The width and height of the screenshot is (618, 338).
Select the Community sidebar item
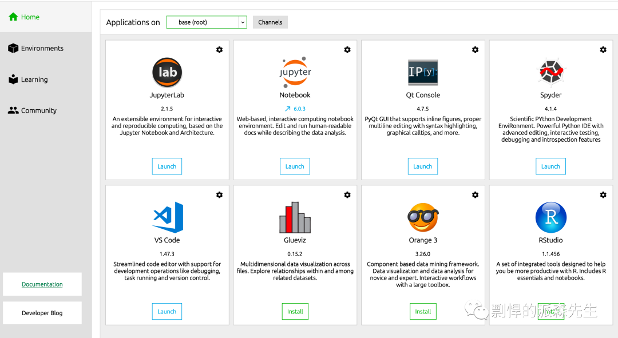39,110
